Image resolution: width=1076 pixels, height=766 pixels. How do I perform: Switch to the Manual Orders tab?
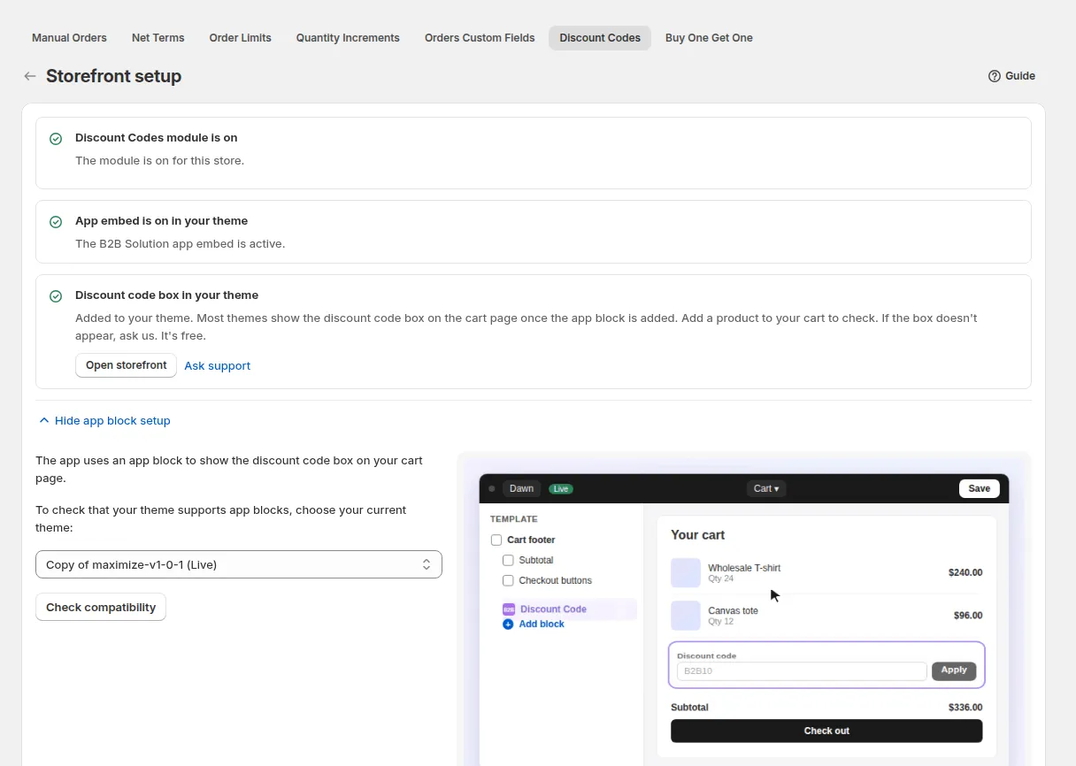(x=69, y=38)
